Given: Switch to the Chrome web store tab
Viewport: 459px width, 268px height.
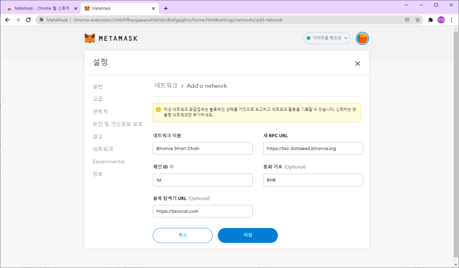Looking at the screenshot, I should pyautogui.click(x=41, y=9).
